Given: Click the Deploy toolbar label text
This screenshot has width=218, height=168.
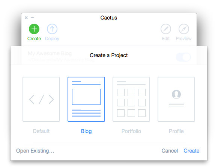Looking at the screenshot, I should coord(52,39).
